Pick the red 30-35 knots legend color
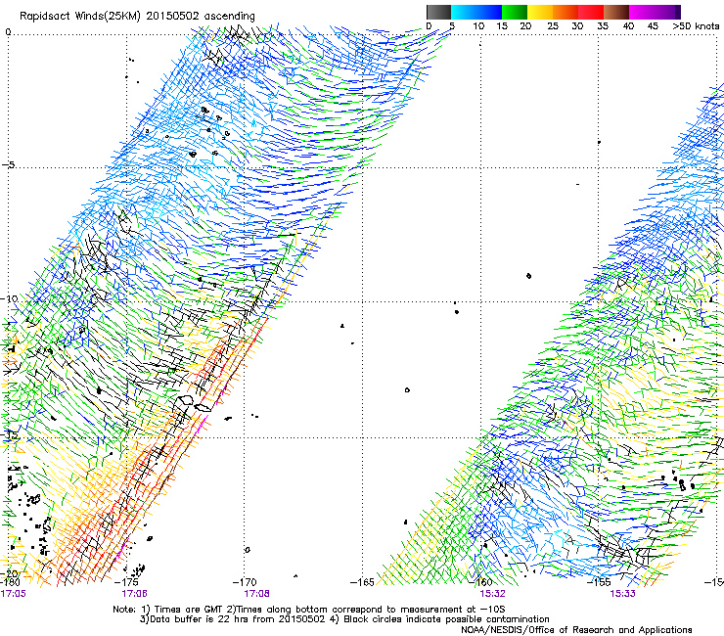The height and width of the screenshot is (636, 724). click(591, 12)
